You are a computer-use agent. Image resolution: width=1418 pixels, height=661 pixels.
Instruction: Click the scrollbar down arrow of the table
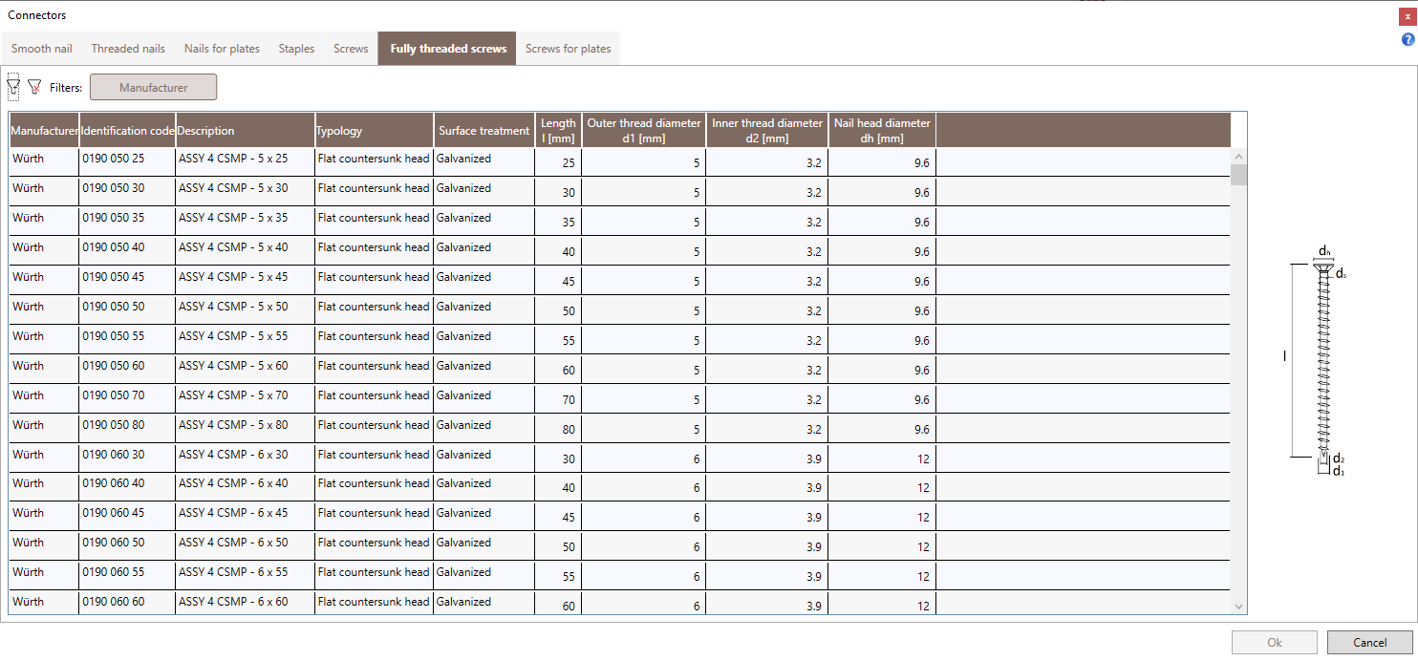point(1238,607)
